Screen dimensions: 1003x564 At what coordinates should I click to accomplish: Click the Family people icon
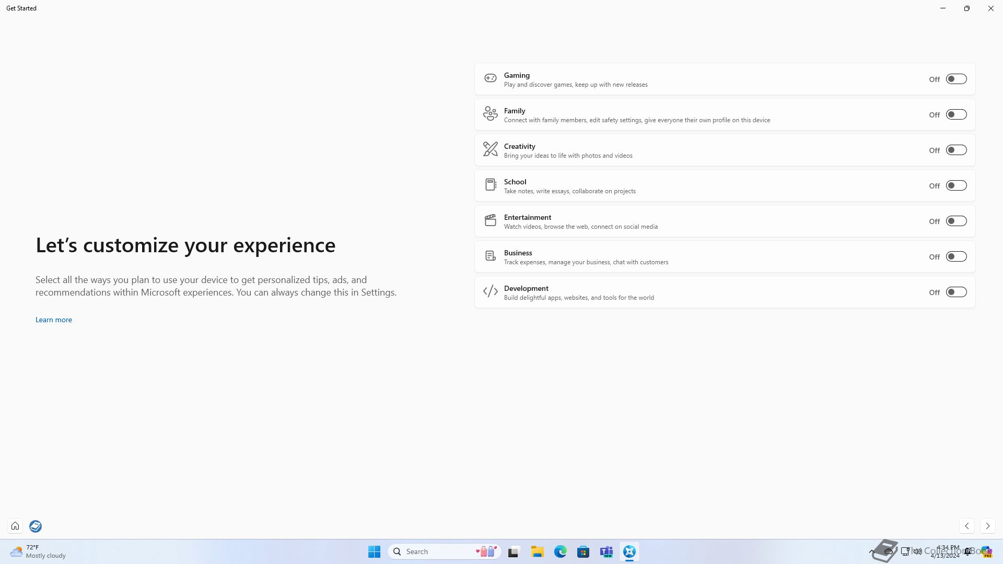tap(490, 113)
